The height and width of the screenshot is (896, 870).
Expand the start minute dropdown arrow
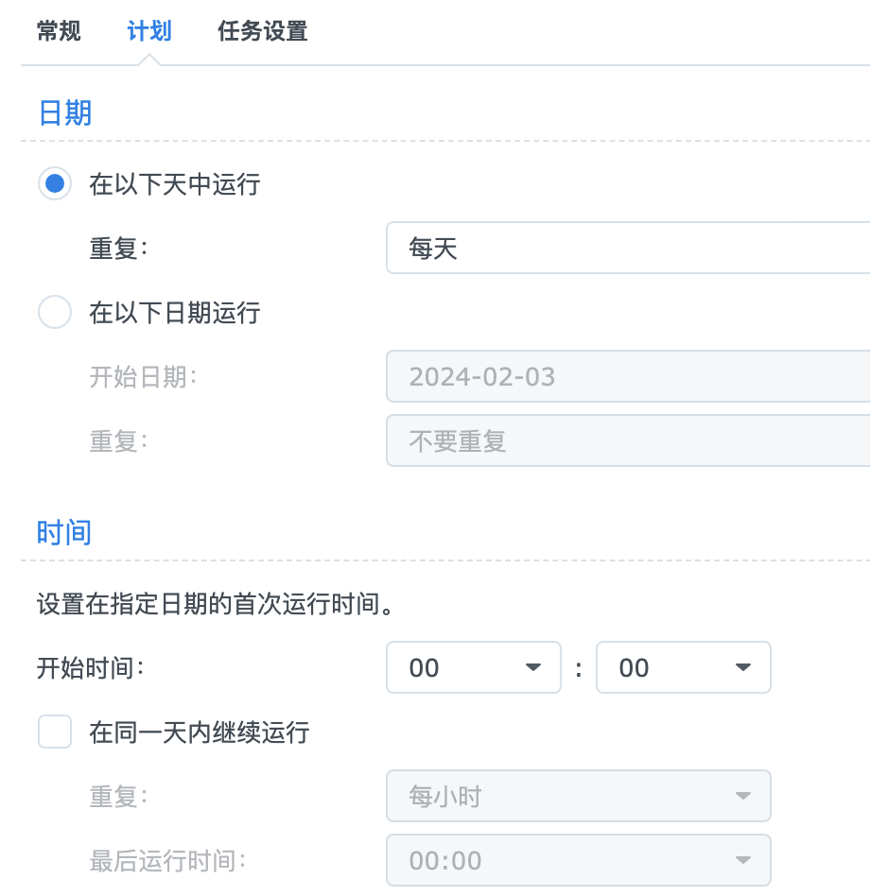pyautogui.click(x=743, y=668)
